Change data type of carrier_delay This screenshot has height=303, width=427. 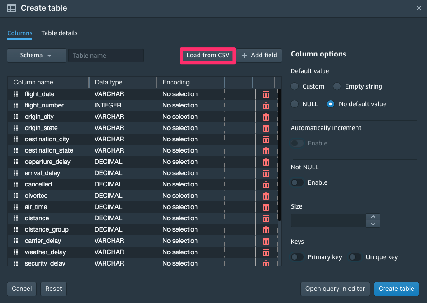pos(123,241)
